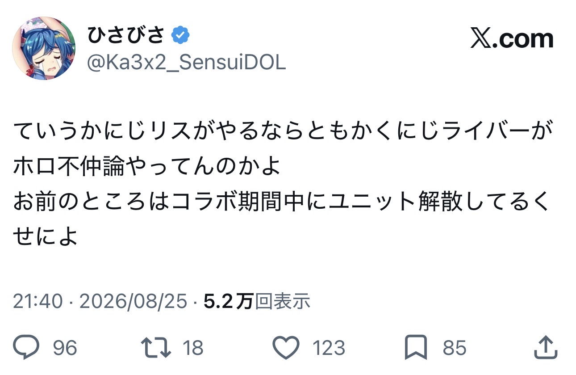
Task: Click the 21:40 post timestamp
Action: pos(38,302)
